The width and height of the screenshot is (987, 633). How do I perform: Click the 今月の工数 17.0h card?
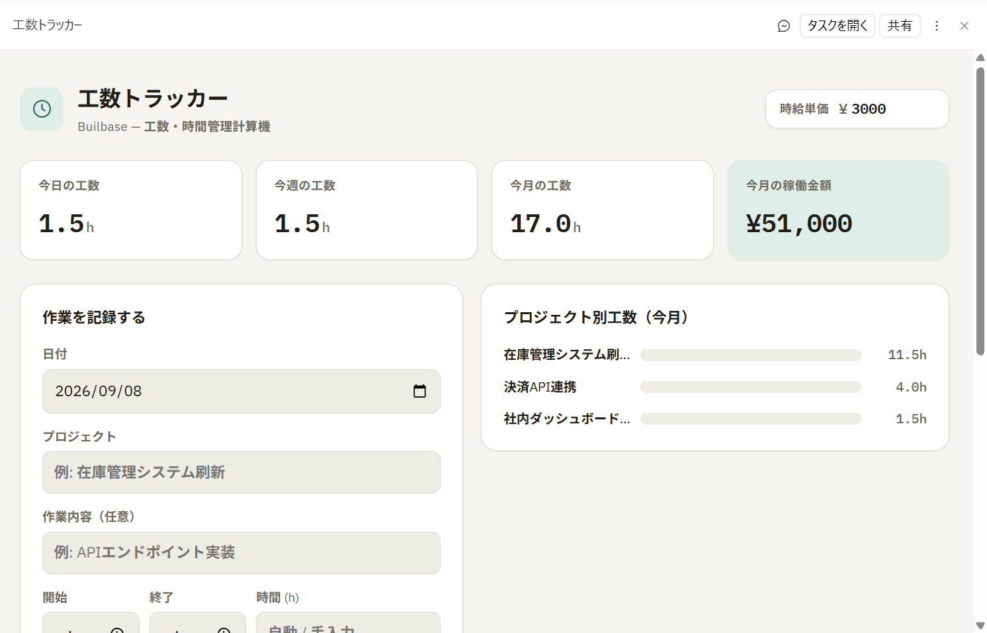[x=603, y=210]
